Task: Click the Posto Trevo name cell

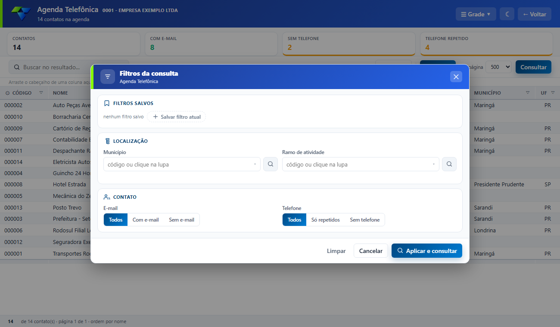Action: (x=67, y=207)
